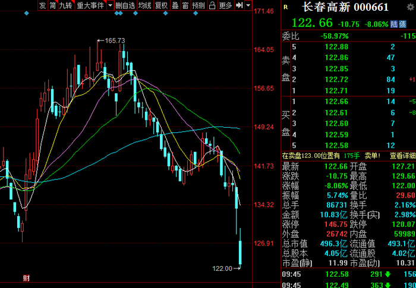
Task: Select sell level 2 price 122.72
Action: point(336,80)
